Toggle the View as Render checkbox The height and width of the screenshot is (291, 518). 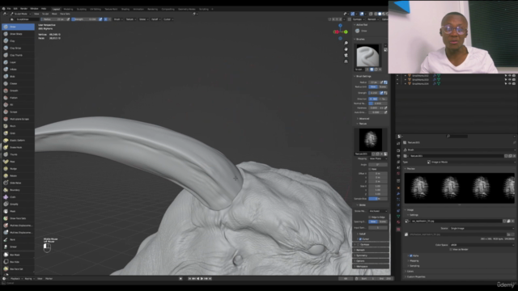tap(451, 250)
